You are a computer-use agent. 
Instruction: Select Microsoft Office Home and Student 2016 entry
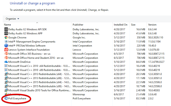click(x=36, y=58)
